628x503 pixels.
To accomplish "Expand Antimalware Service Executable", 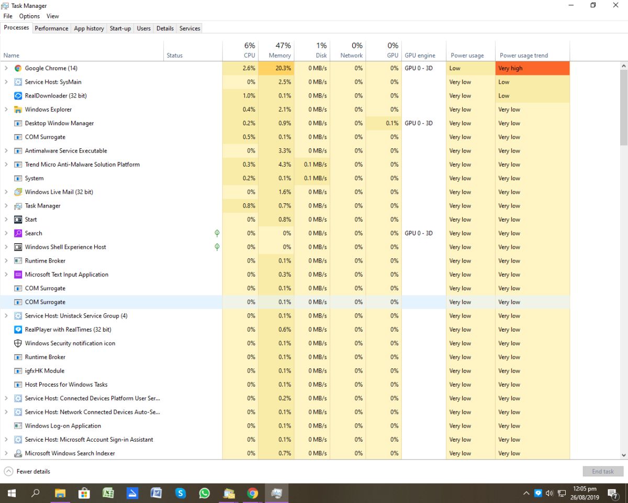I will pyautogui.click(x=6, y=151).
